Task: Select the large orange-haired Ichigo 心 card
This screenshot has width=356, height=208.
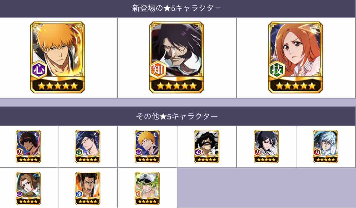Action: point(58,57)
